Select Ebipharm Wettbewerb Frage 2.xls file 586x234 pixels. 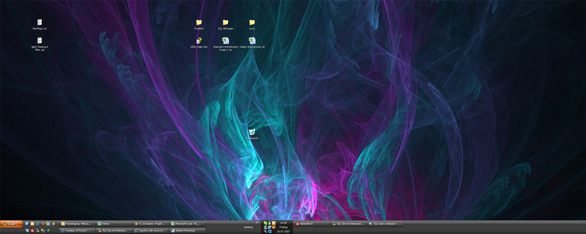pyautogui.click(x=225, y=41)
